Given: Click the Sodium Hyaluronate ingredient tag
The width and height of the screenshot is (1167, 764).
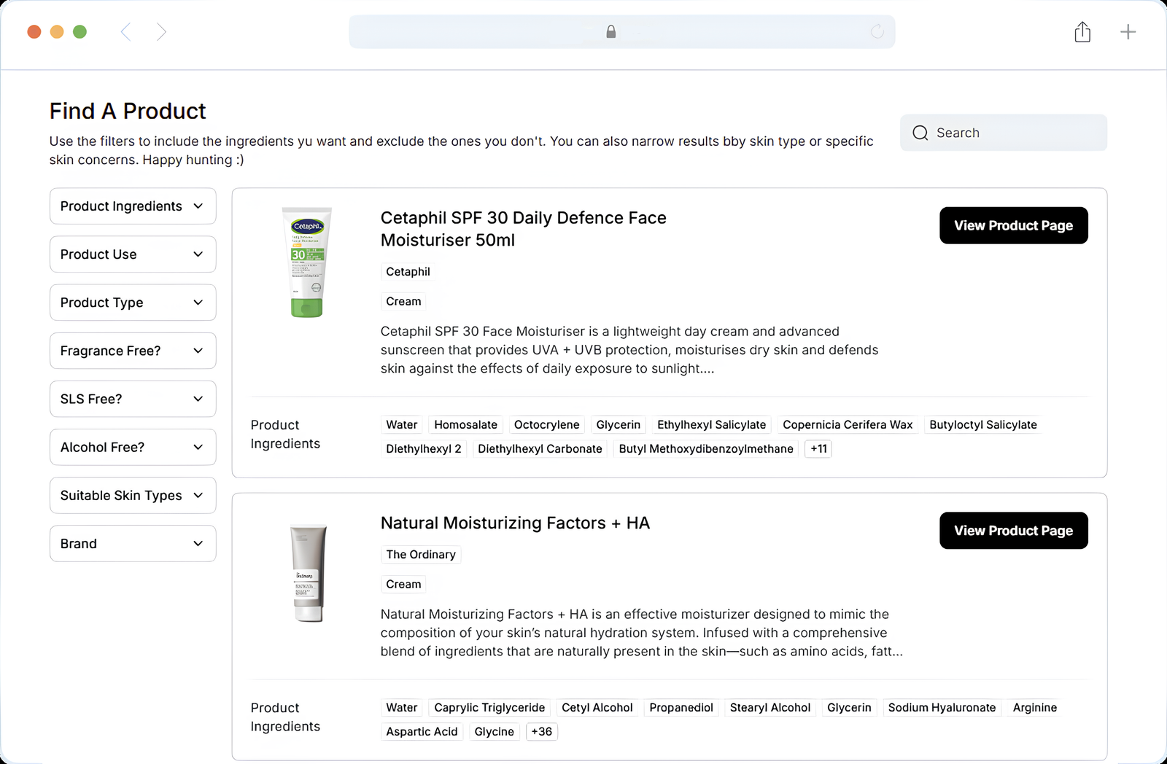Looking at the screenshot, I should pyautogui.click(x=942, y=708).
